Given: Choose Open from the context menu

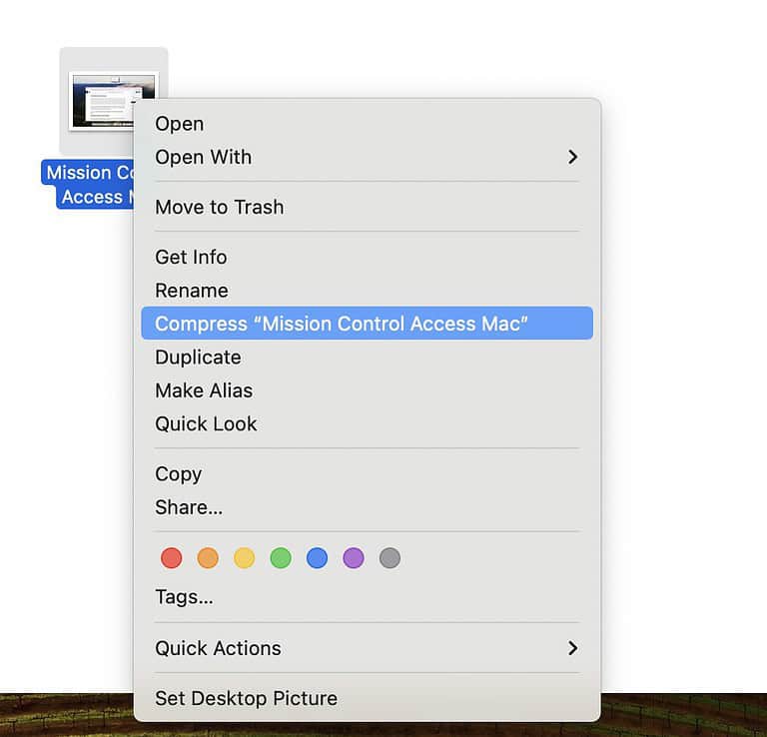Looking at the screenshot, I should [x=180, y=124].
